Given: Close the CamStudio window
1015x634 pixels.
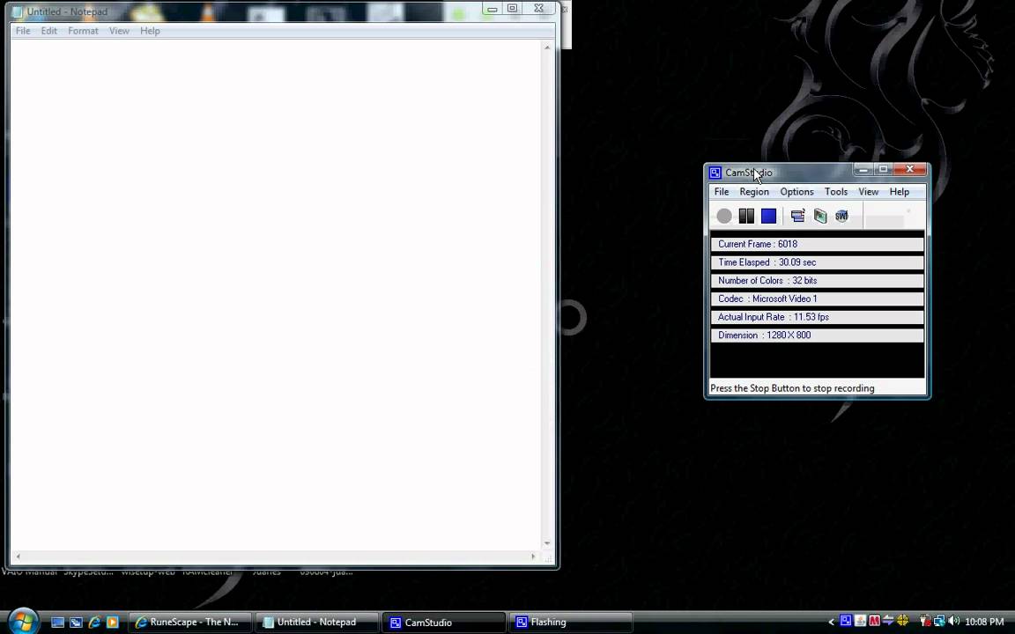Looking at the screenshot, I should tap(910, 169).
